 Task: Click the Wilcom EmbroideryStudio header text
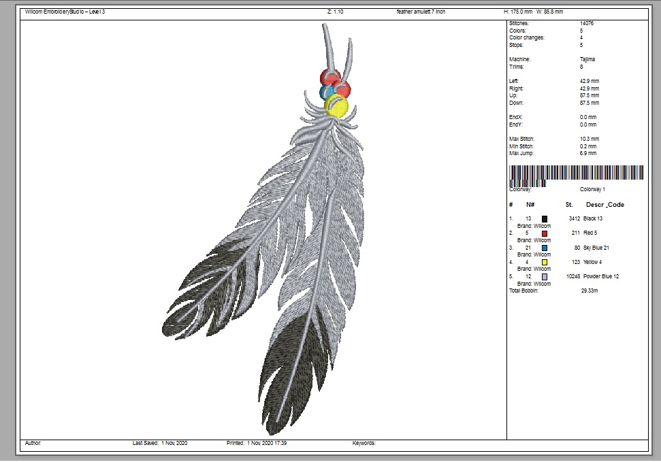pos(65,12)
